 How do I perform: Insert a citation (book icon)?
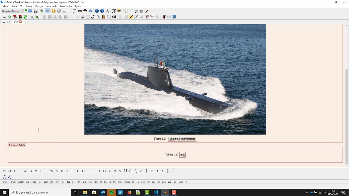pos(104,17)
